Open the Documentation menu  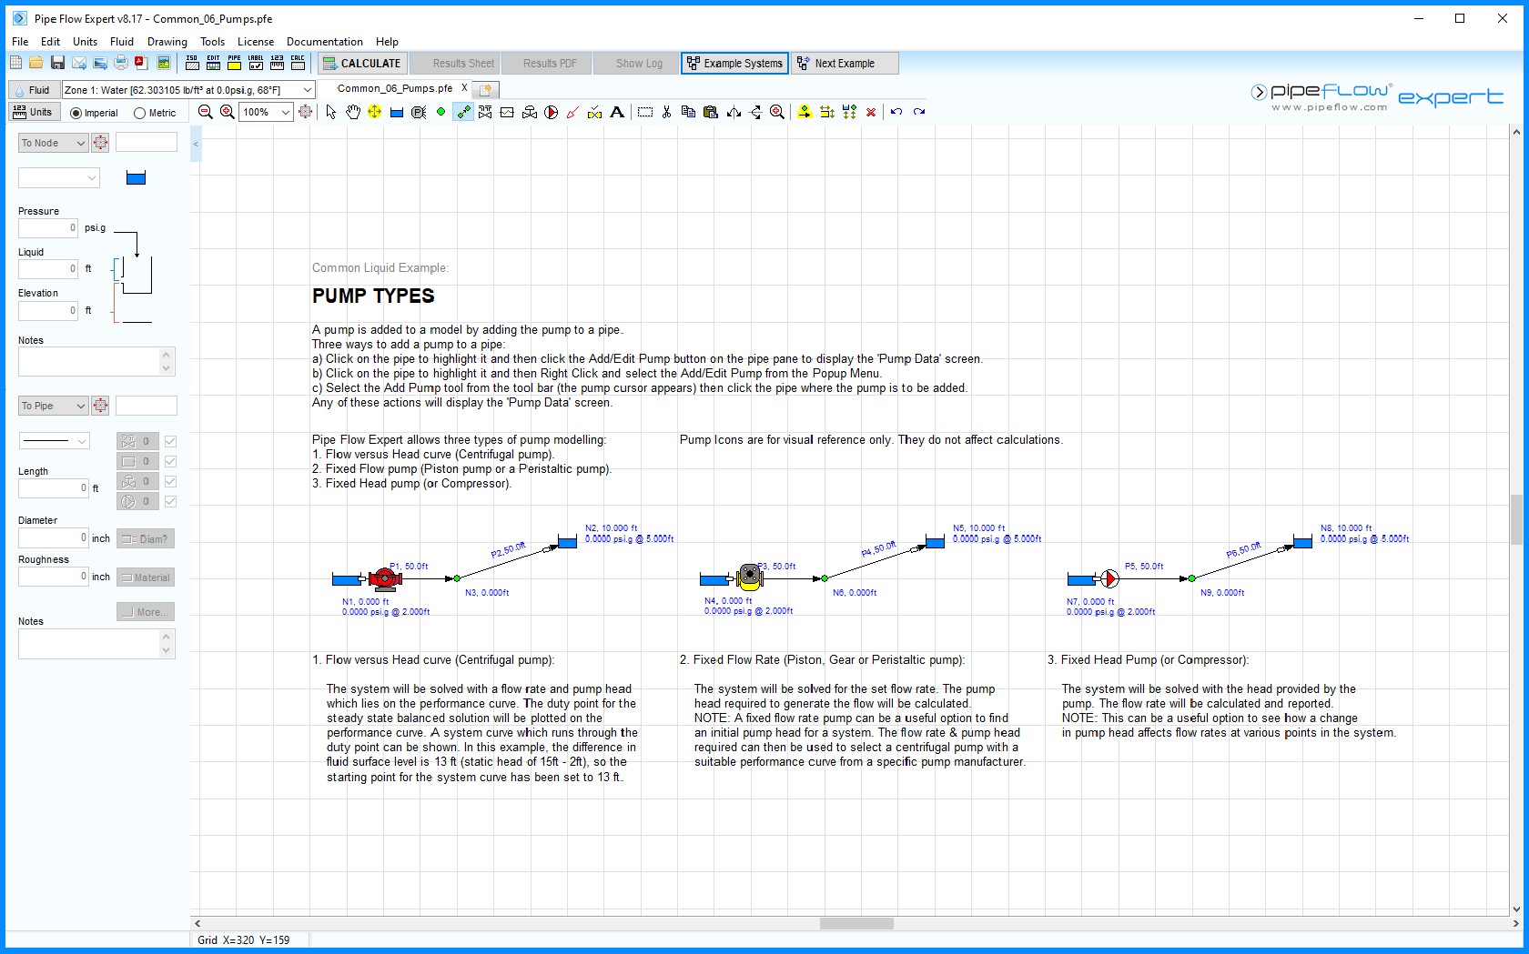tap(325, 42)
